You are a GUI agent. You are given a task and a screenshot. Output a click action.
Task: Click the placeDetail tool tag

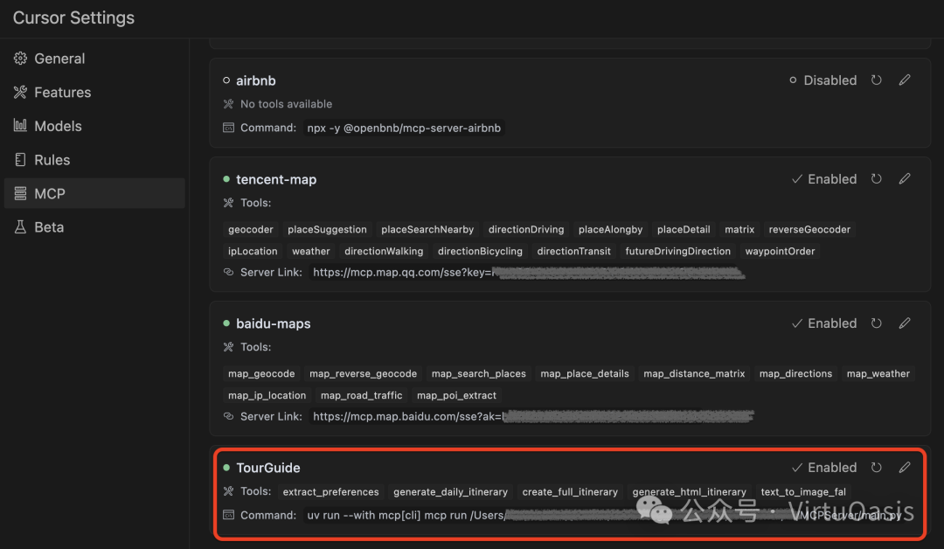pos(684,229)
